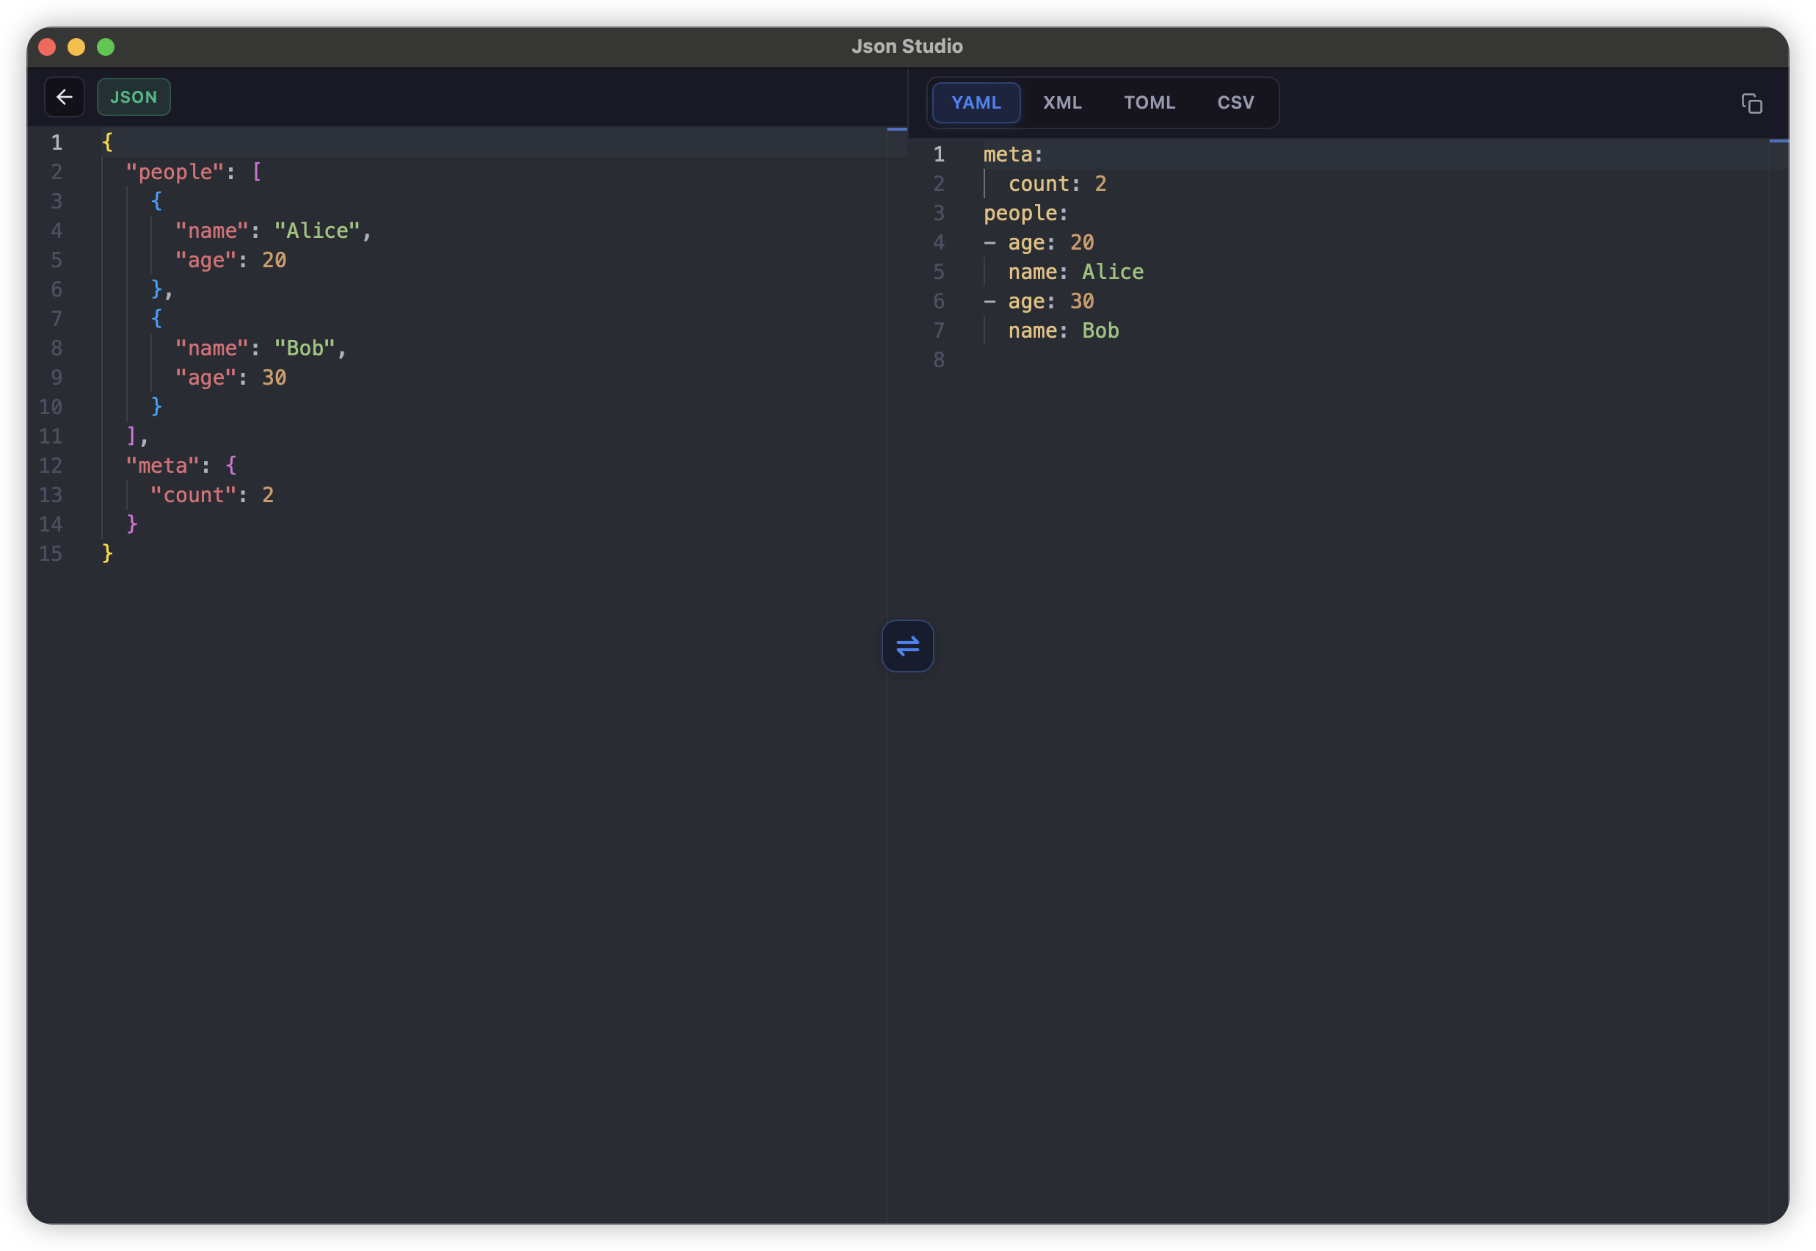Switch to the TOML output tab
1816x1251 pixels.
coord(1149,102)
